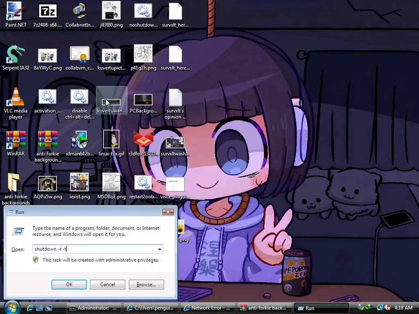419x314 pixels.
Task: Click the 4:18 AM clock
Action: pos(403,308)
